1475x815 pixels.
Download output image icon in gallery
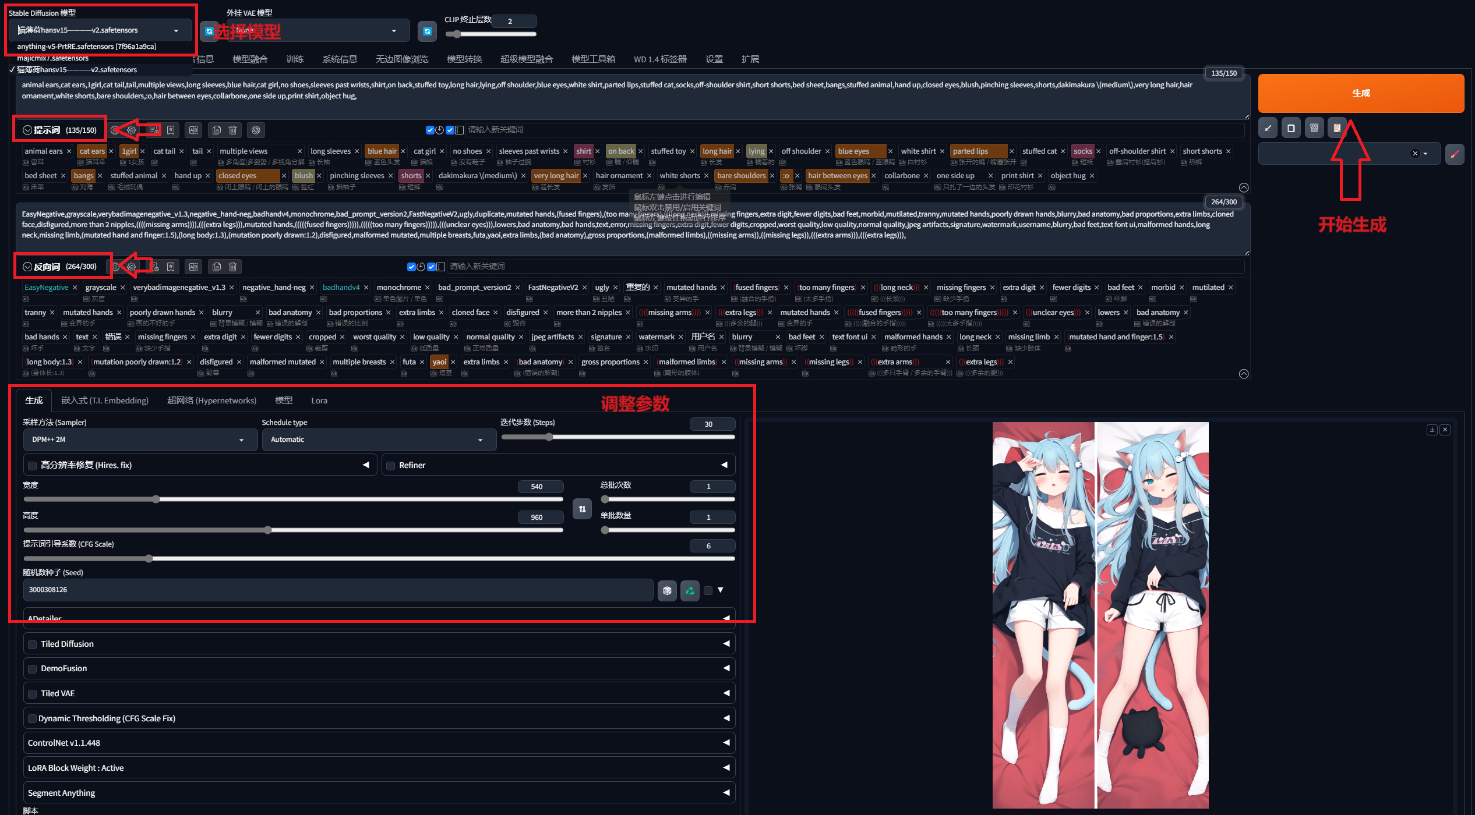(1432, 430)
